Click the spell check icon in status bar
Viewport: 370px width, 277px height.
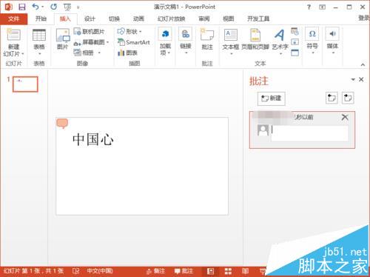[x=75, y=271]
